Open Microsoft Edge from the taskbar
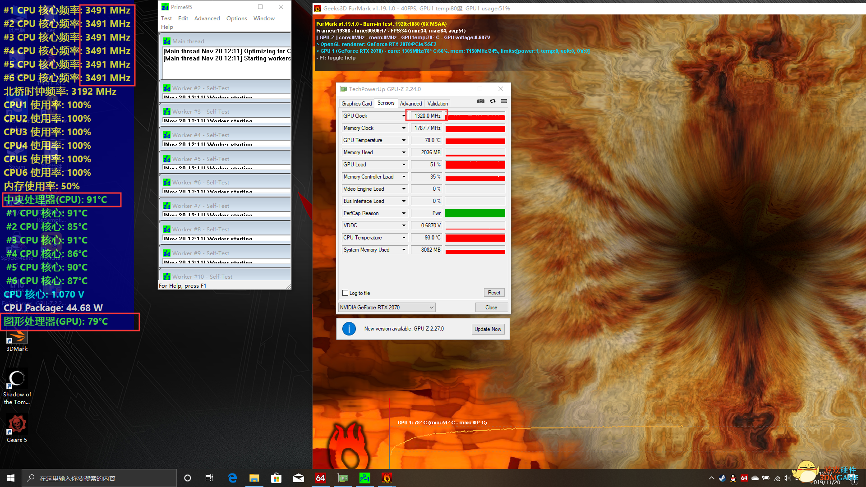Screen dimensions: 866x487 click(232, 478)
